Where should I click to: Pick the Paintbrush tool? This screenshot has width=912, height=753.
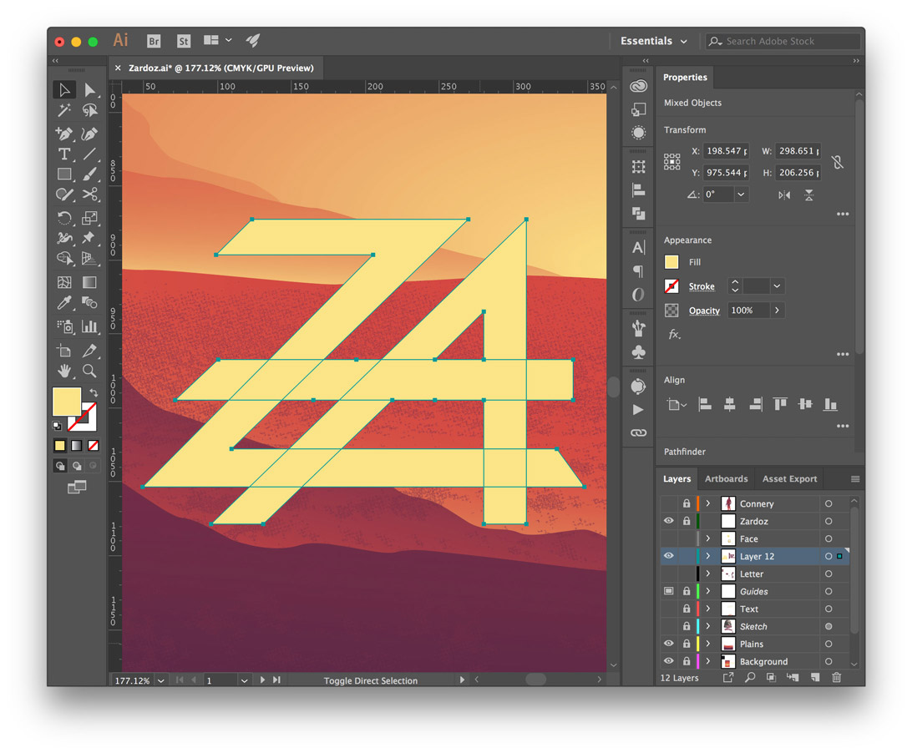click(89, 174)
